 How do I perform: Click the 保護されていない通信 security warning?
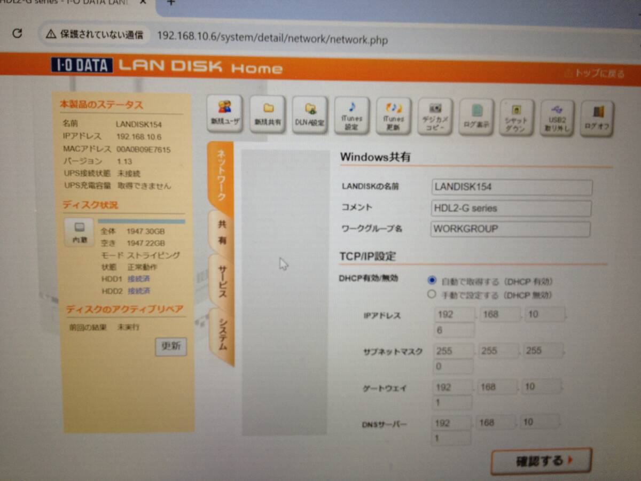(x=95, y=35)
